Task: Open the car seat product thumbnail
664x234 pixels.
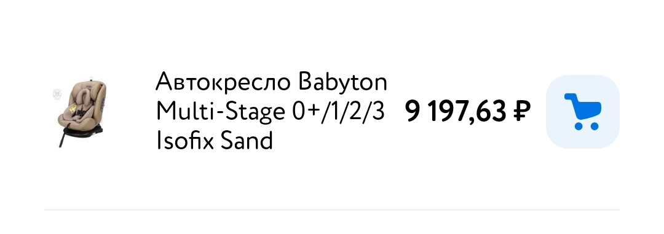Action: (79, 112)
